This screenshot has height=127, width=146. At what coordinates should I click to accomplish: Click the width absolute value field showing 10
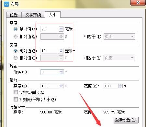point(50,51)
